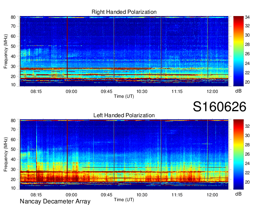This screenshot has width=254, height=206.
Task: Click Frequency (MHz) axis label of Left Handed plot
Action: [x=6, y=154]
